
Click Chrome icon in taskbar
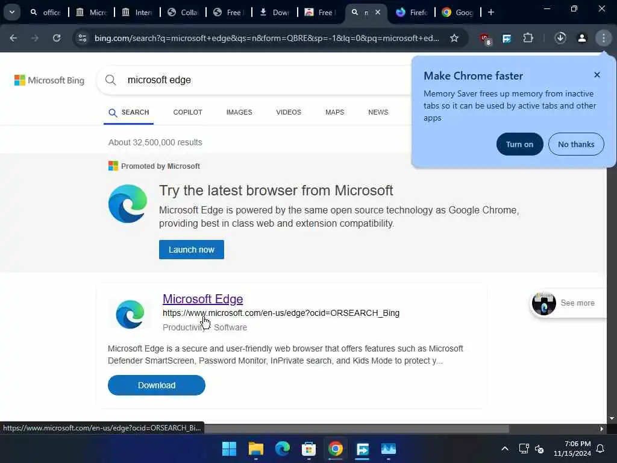click(335, 449)
